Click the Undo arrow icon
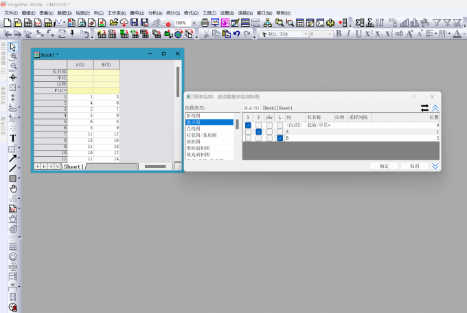467x313 pixels. [x=237, y=34]
